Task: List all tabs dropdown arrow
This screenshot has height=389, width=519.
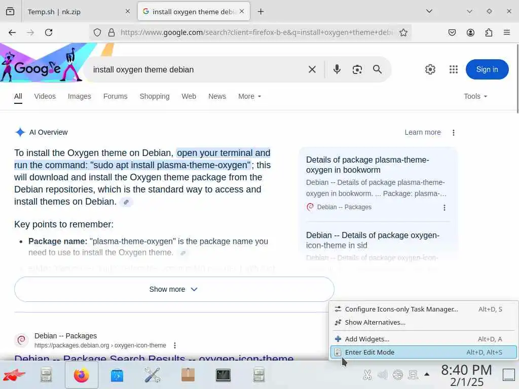Action: coord(429,11)
